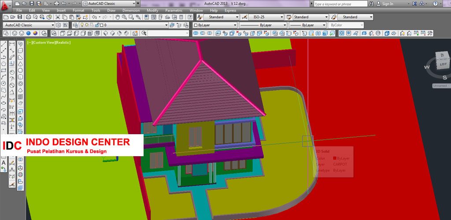
Task: Click the Multileader Style icon
Action: [334, 17]
